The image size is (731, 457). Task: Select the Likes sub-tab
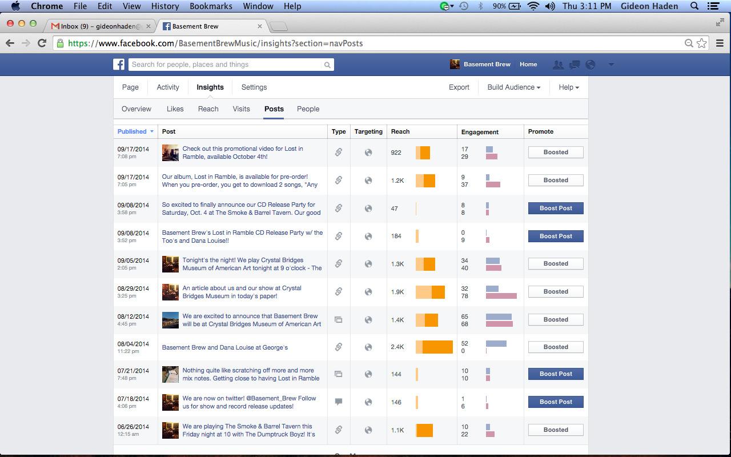[175, 109]
